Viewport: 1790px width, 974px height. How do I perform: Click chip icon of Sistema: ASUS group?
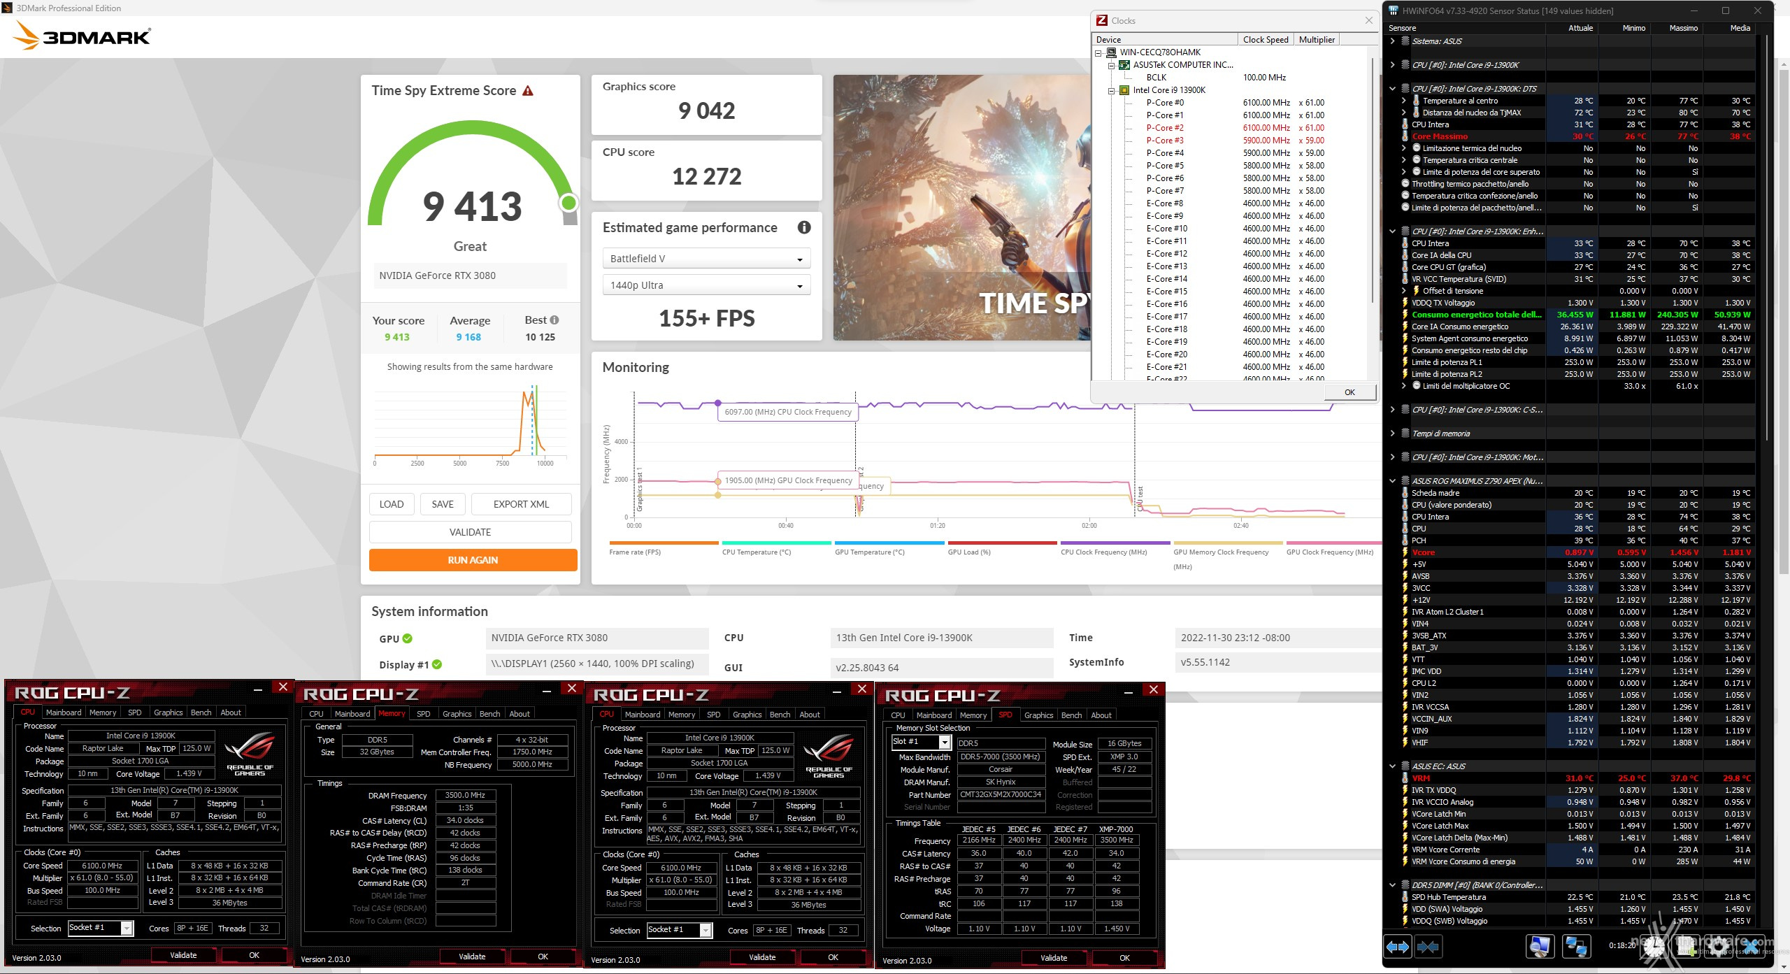pos(1405,41)
